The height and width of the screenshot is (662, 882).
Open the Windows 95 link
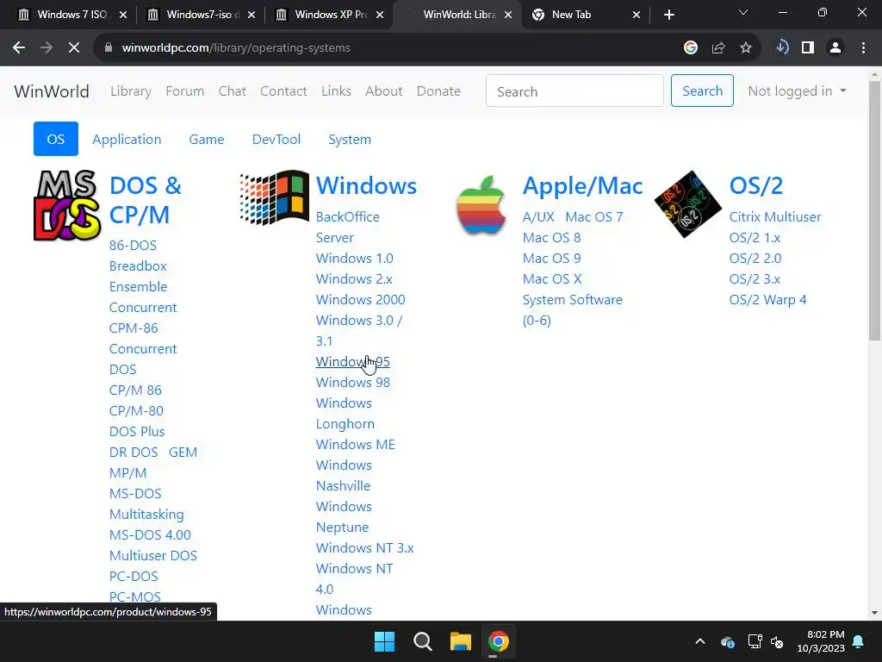tap(352, 361)
